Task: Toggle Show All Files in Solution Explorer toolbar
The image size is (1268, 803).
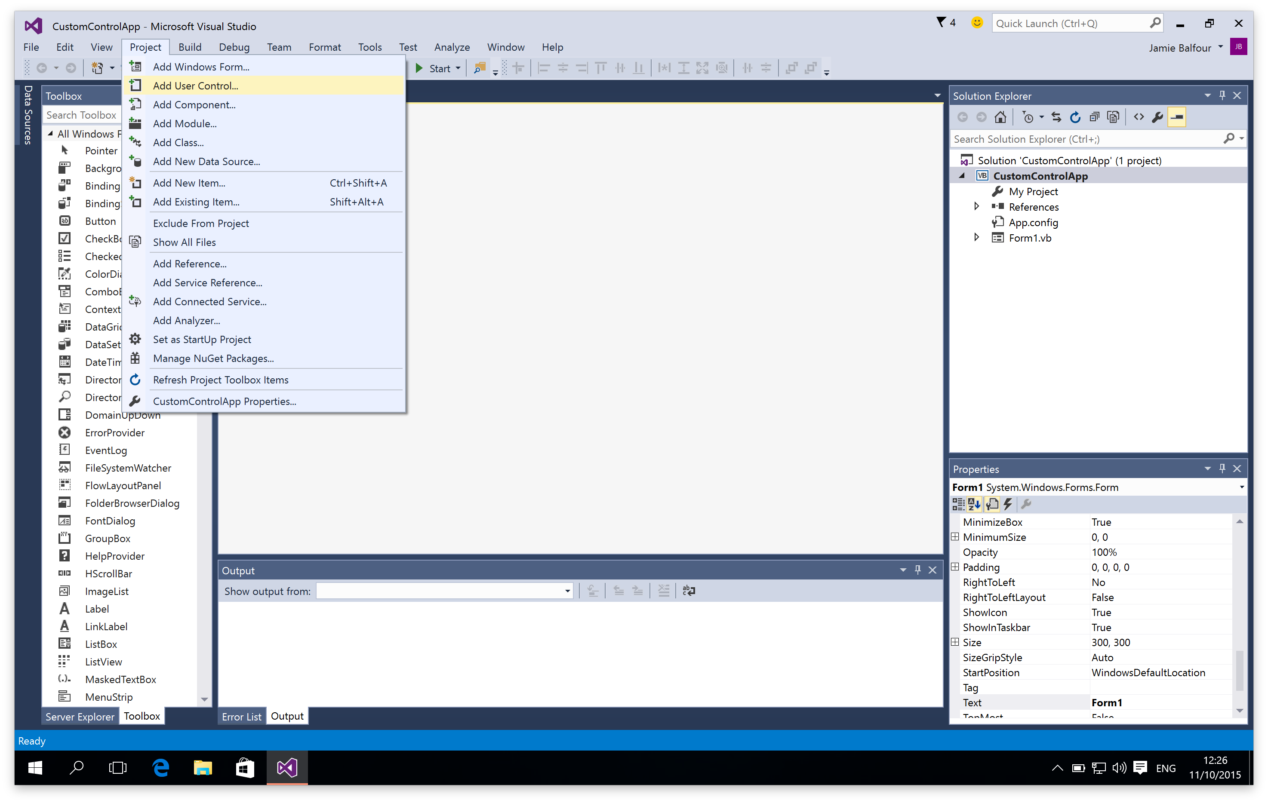Action: pyautogui.click(x=1113, y=117)
